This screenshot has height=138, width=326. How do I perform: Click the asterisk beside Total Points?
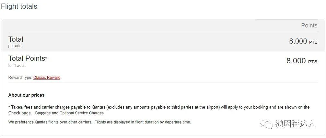46,58
